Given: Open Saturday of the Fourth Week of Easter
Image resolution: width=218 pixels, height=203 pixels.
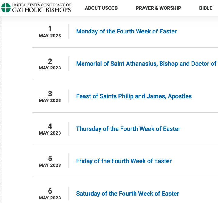Looking at the screenshot, I should point(127,194).
